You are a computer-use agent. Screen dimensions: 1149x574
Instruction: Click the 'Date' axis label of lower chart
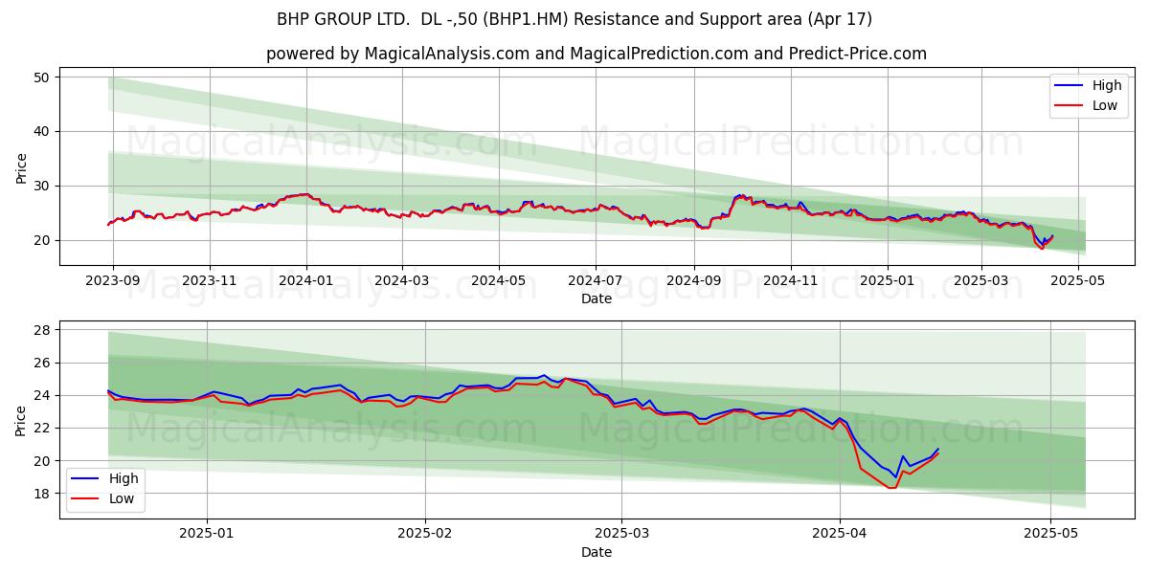[597, 552]
